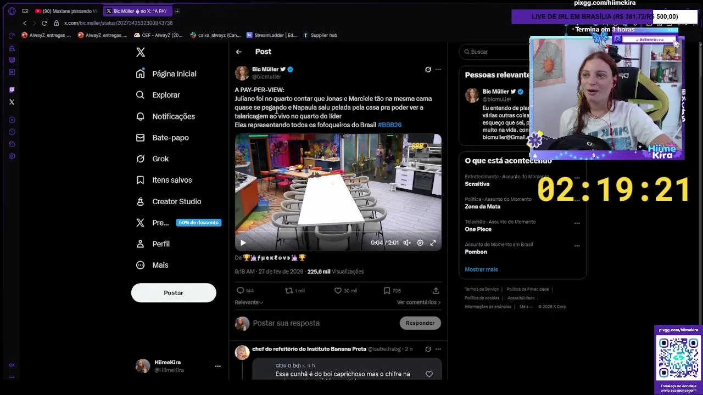Return using the Post back arrow
Image resolution: width=703 pixels, height=395 pixels.
click(238, 52)
